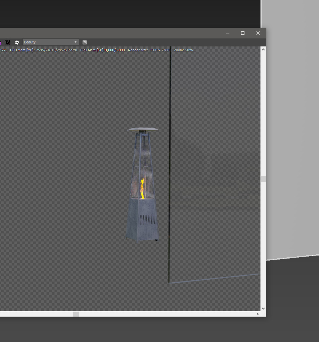Click the vertical scrollbar down arrow
The image size is (319, 342).
[263, 308]
